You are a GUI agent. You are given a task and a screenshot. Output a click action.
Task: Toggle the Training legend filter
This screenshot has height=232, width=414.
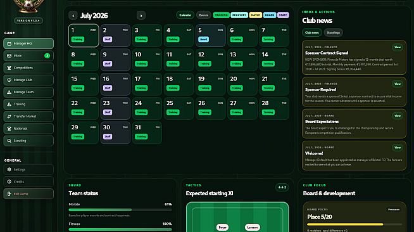(x=222, y=15)
